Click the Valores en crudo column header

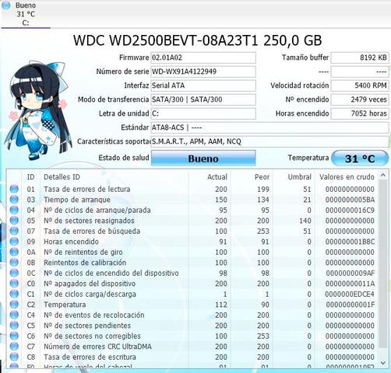pyautogui.click(x=347, y=177)
